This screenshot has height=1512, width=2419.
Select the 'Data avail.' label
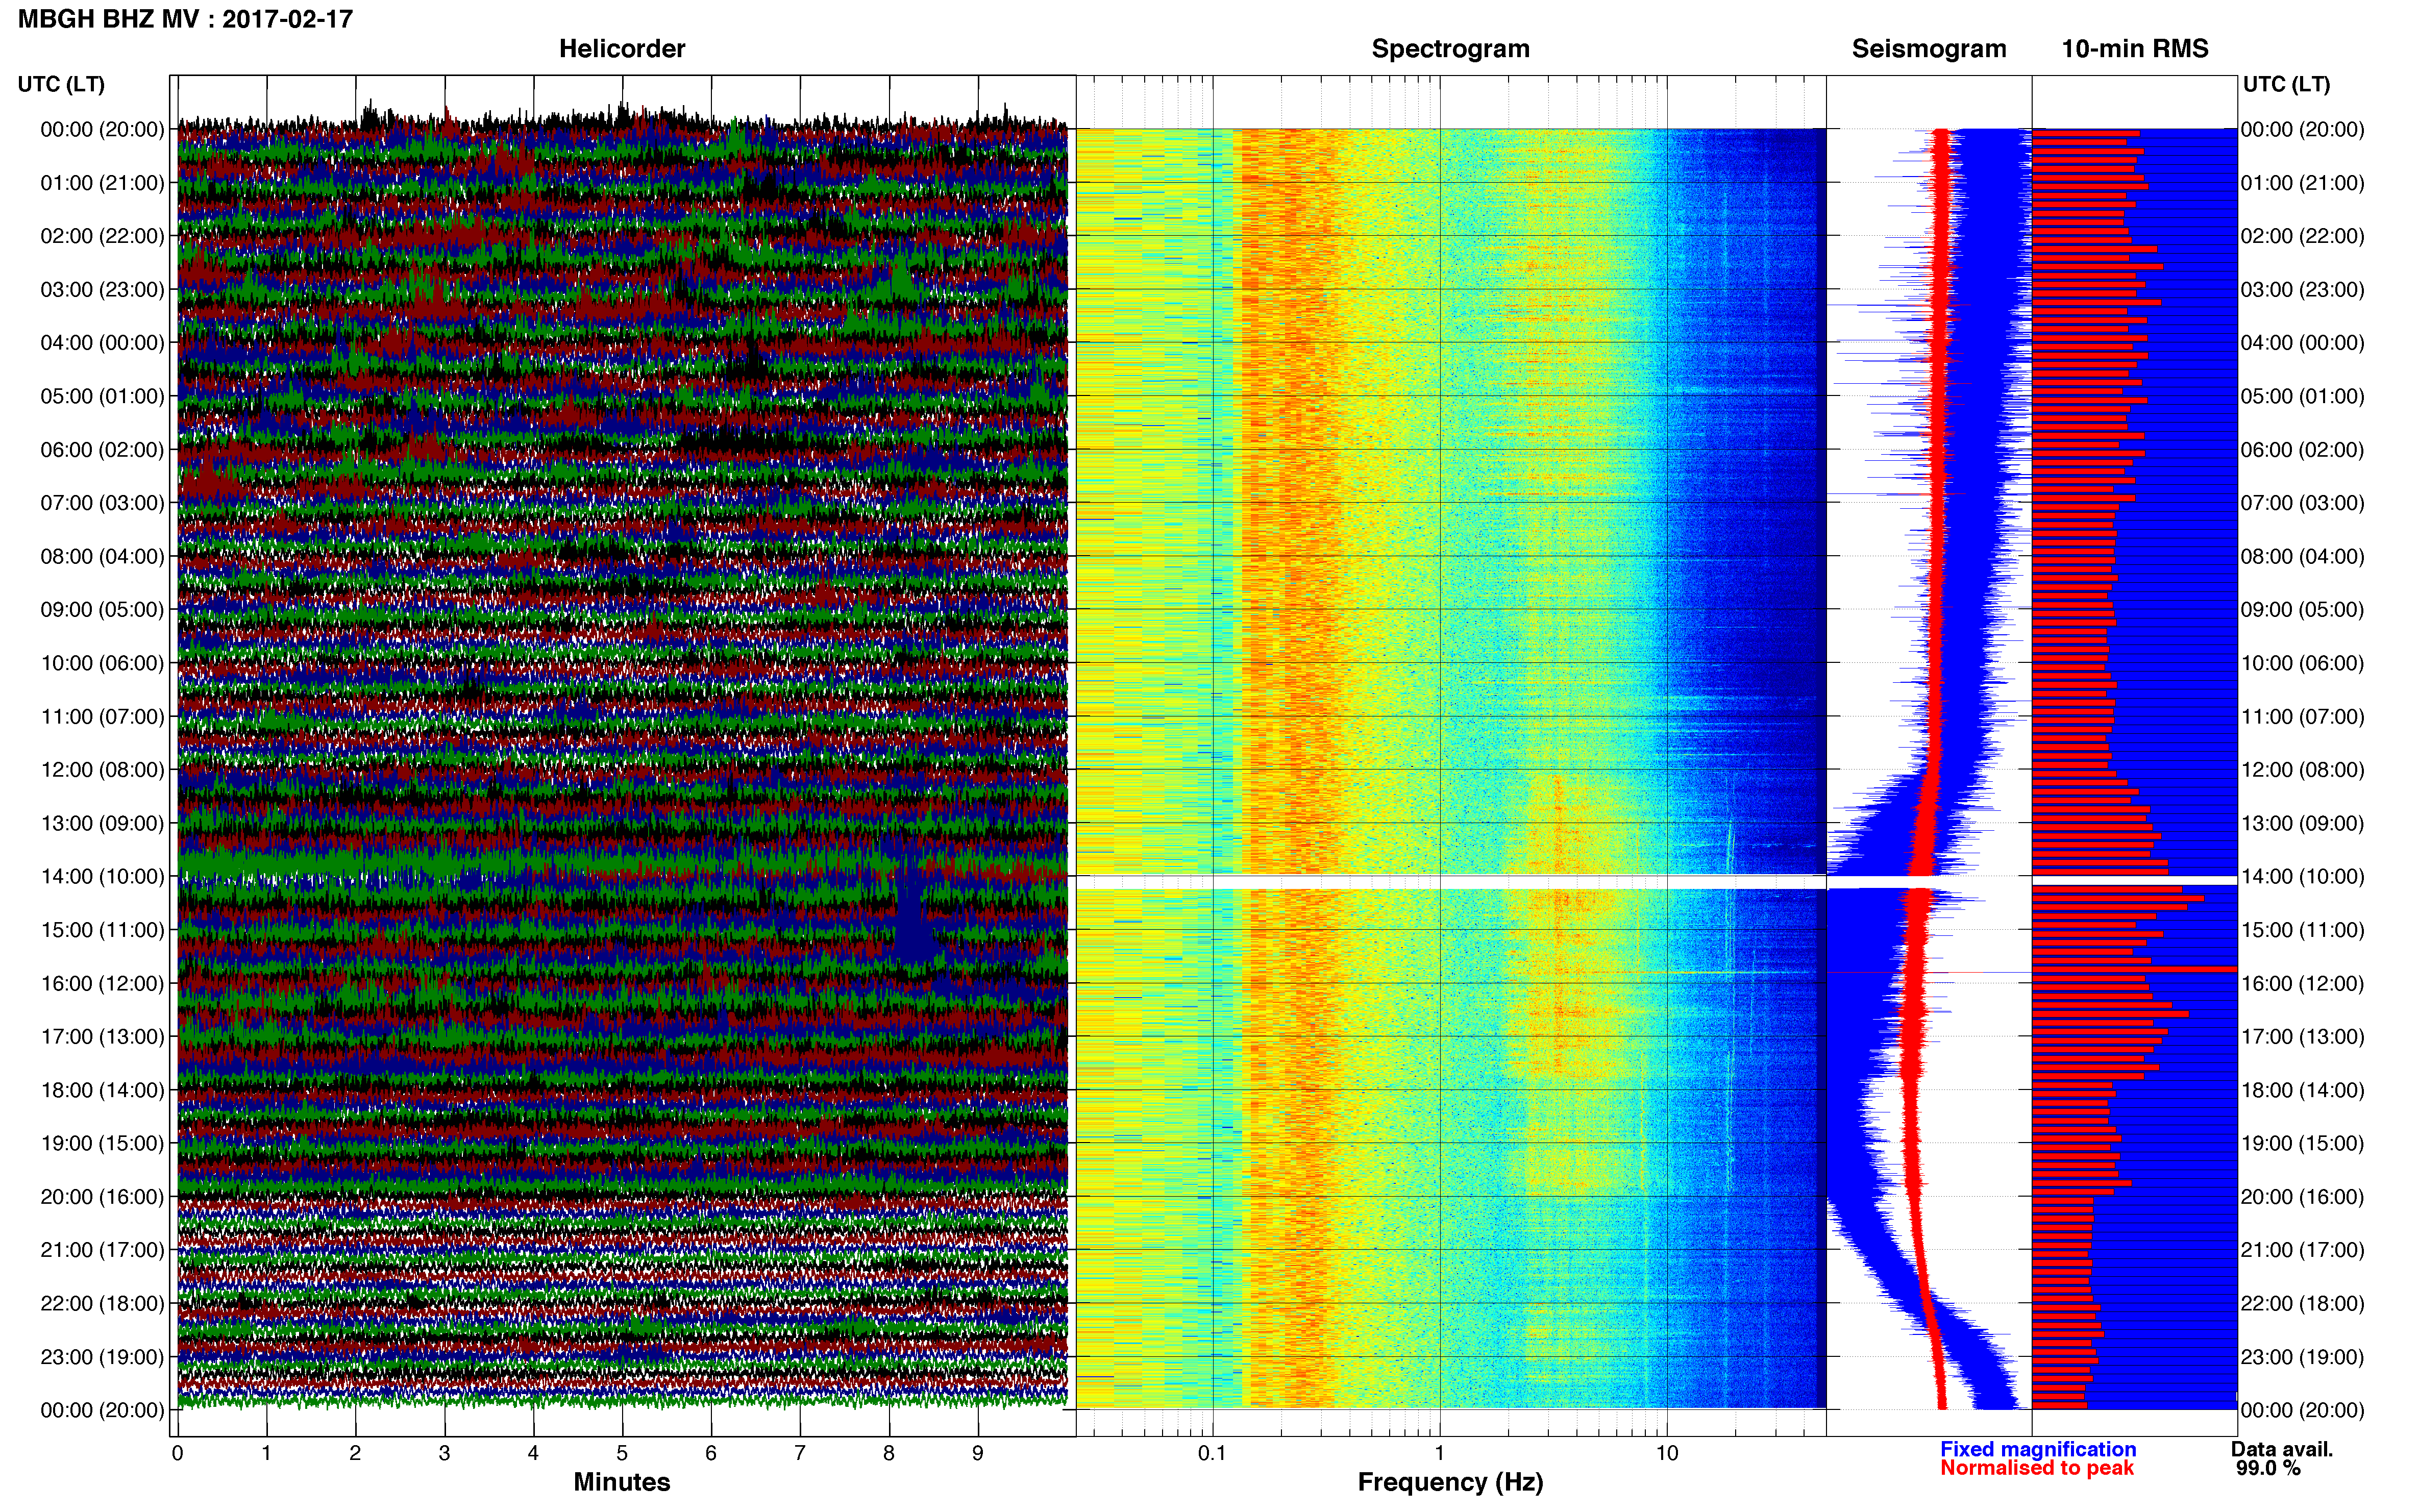point(2282,1449)
